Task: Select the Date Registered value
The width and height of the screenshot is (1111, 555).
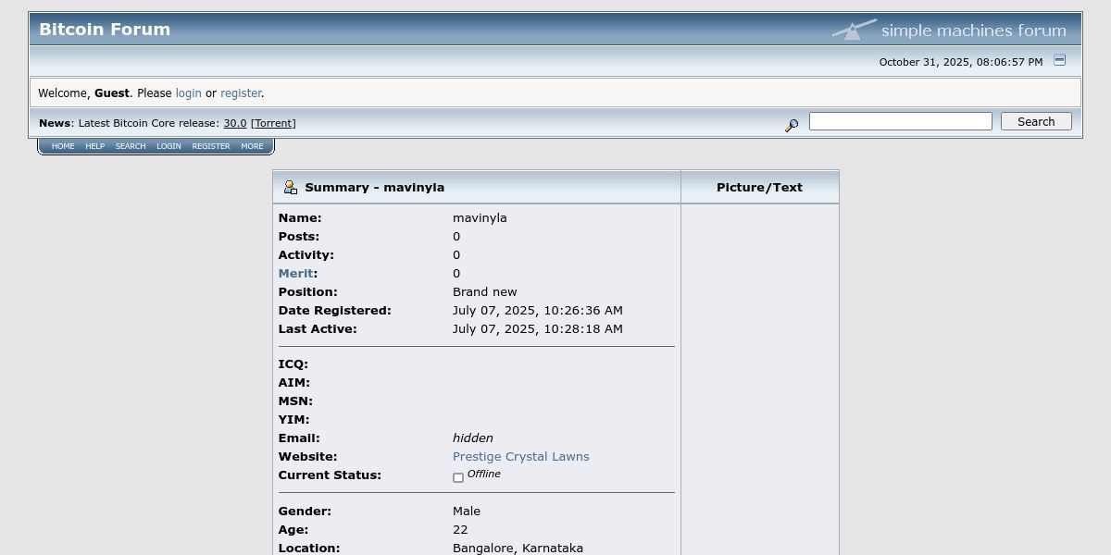Action: tap(538, 311)
